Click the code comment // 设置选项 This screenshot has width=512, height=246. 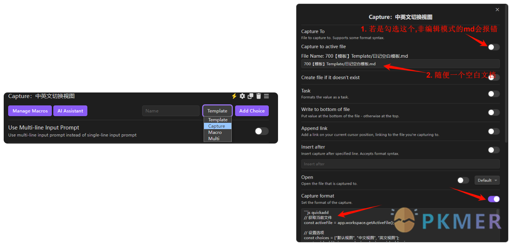(314, 233)
